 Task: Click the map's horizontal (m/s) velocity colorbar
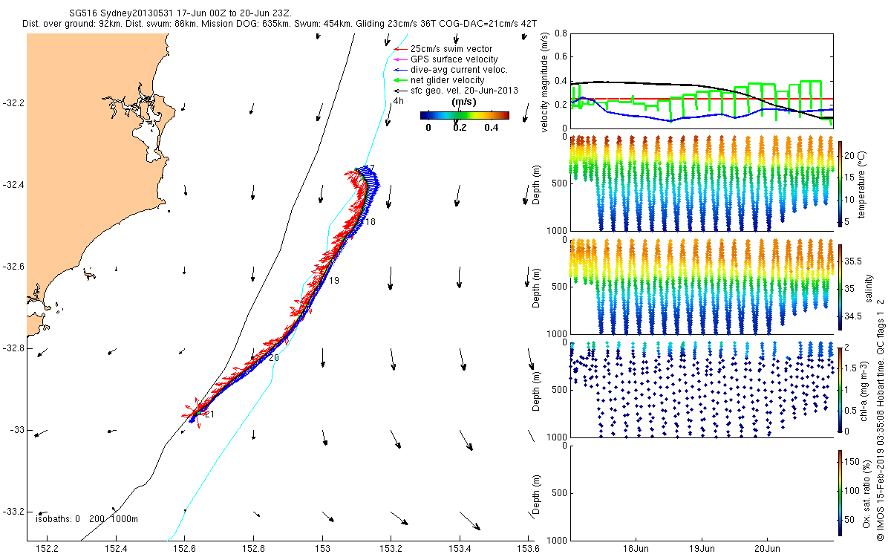(x=464, y=115)
